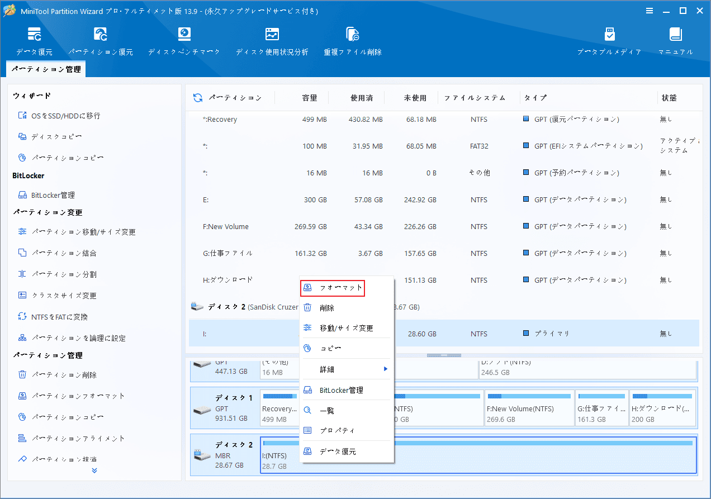Select the I: partition row
This screenshot has height=499, width=711.
point(444,334)
